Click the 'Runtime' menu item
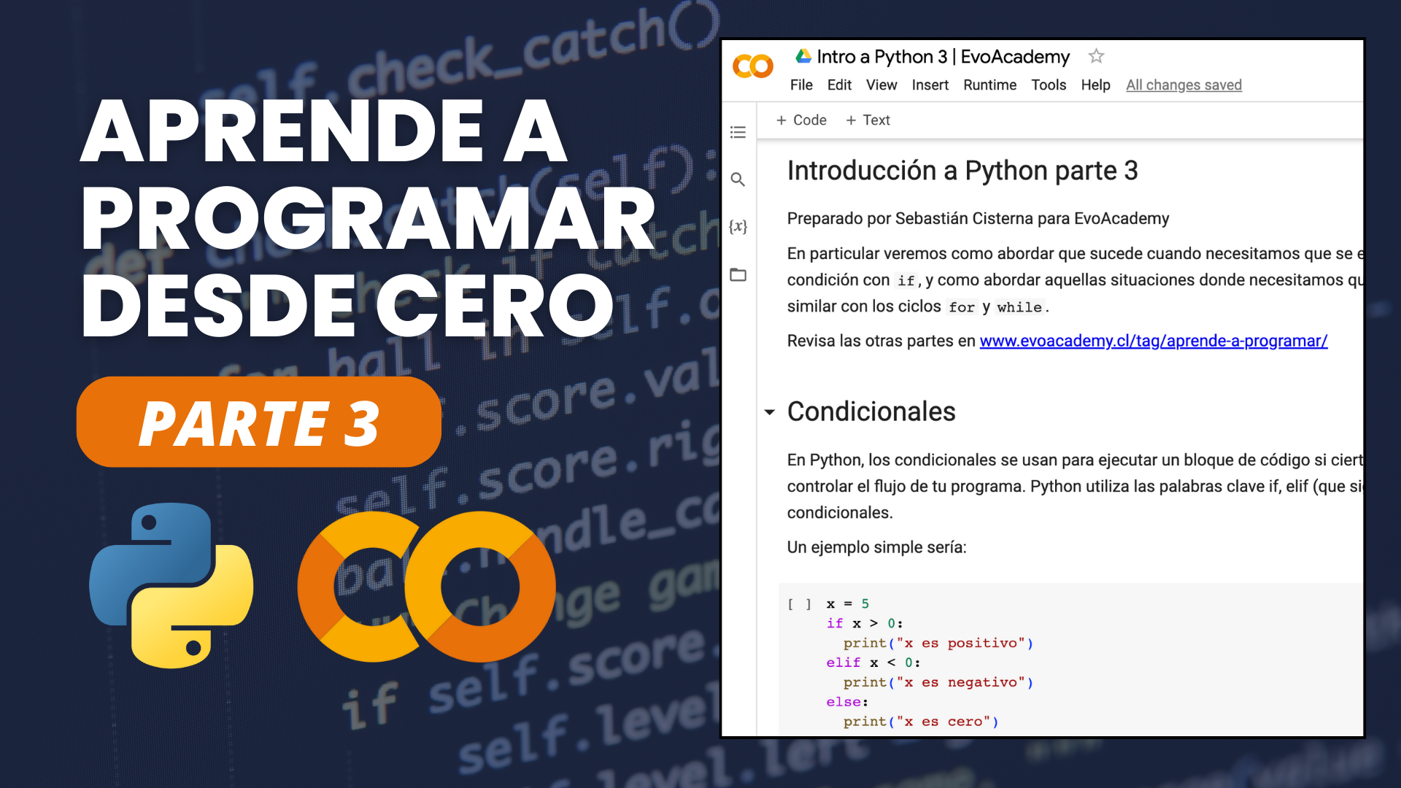The image size is (1401, 788). 990,85
